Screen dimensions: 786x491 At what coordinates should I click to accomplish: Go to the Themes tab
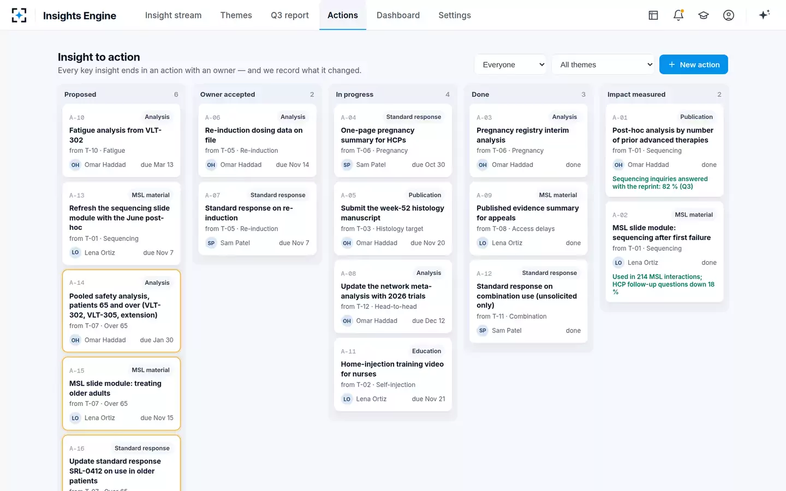pyautogui.click(x=236, y=15)
